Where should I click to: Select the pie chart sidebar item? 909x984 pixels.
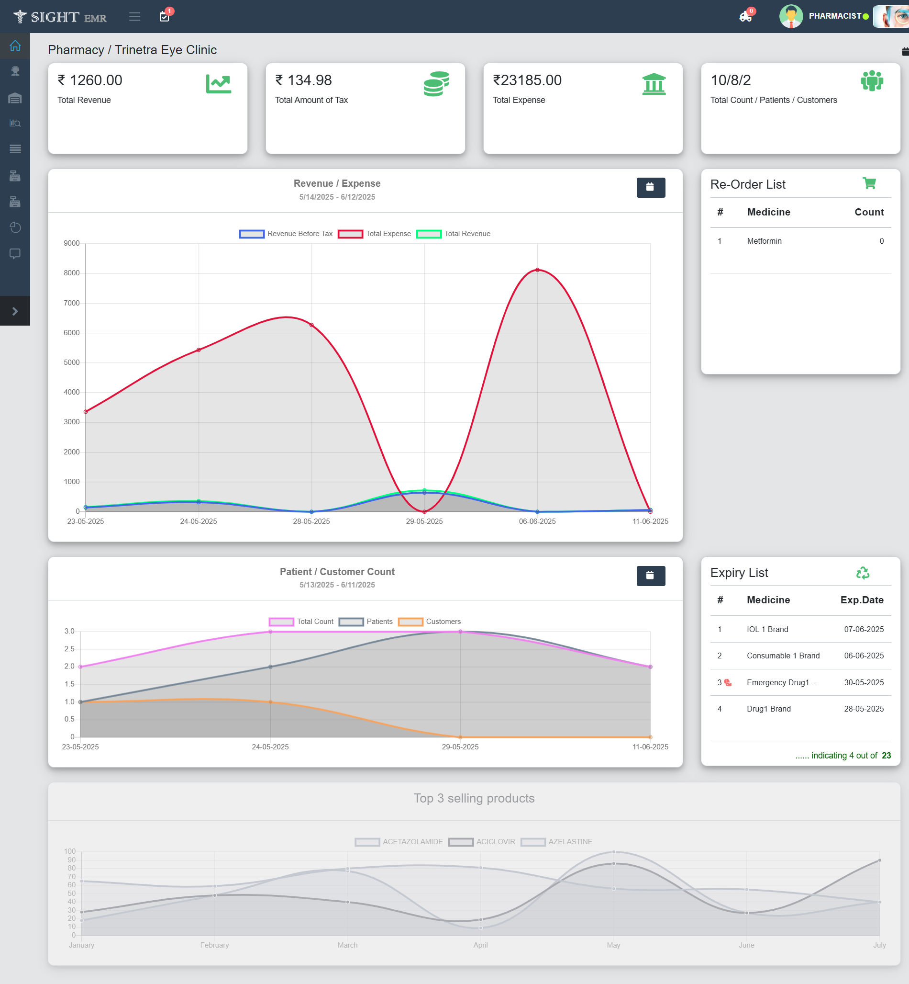click(x=15, y=227)
